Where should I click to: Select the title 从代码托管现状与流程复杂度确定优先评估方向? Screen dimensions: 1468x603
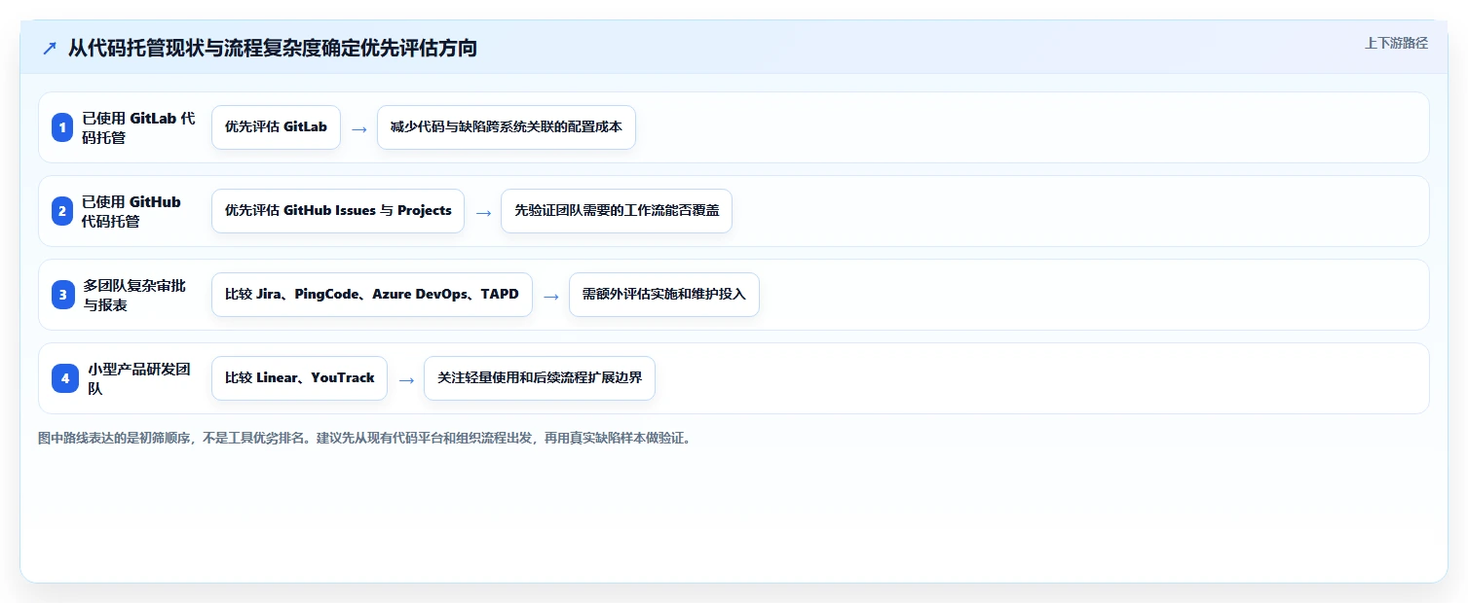(273, 48)
